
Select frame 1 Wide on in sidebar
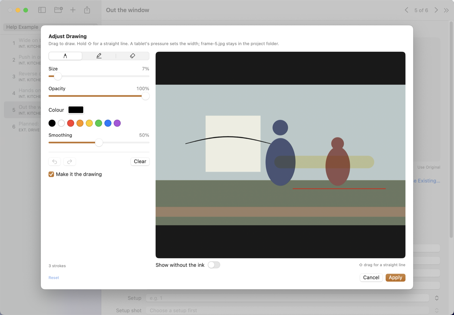23,43
